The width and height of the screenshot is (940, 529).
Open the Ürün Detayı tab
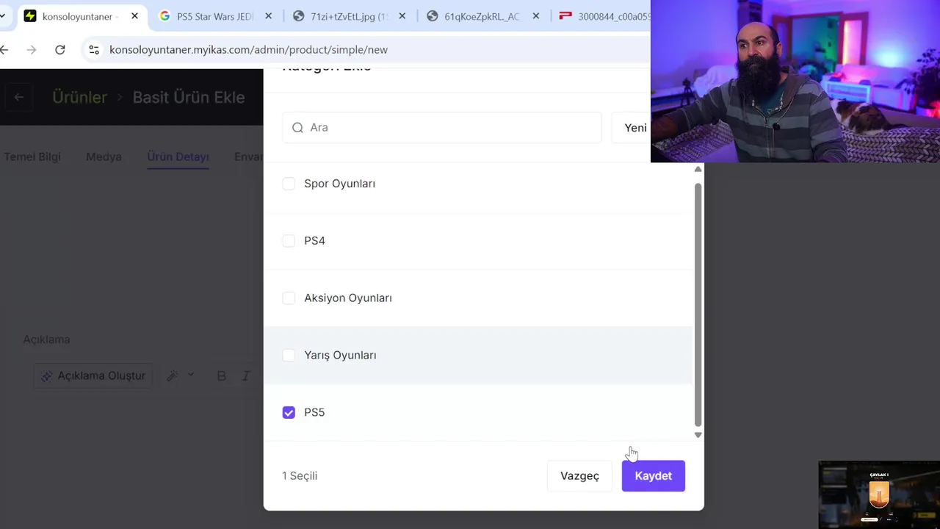[178, 156]
